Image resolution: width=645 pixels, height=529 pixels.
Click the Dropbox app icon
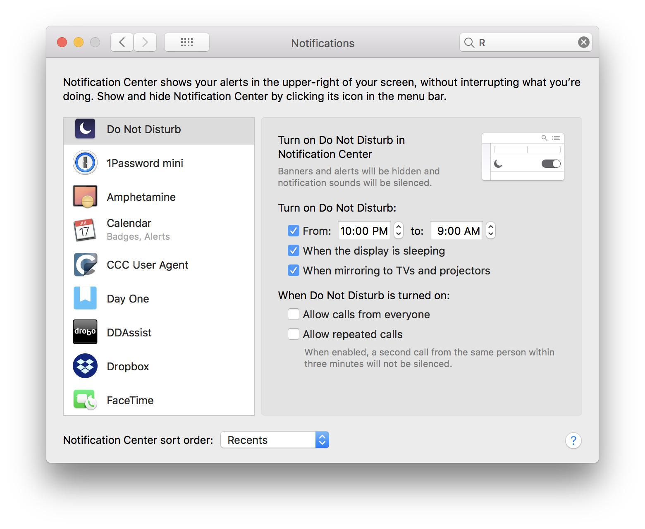[x=85, y=366]
